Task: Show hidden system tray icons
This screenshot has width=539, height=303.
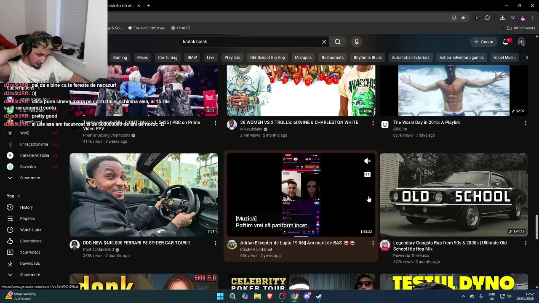Action: [x=463, y=296]
